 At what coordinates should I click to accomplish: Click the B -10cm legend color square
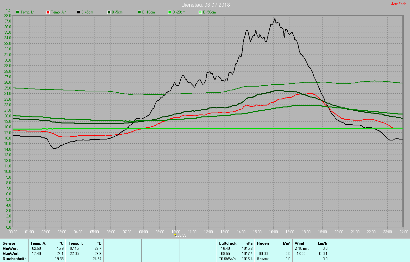click(x=139, y=12)
